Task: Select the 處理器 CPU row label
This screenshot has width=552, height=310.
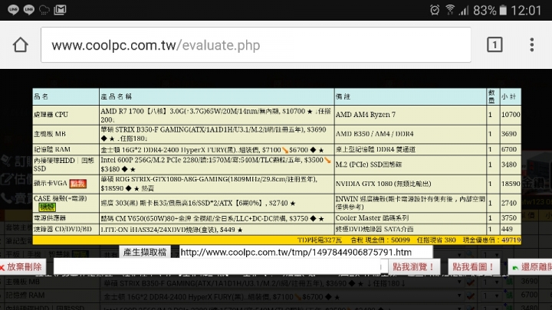Action: tap(66, 115)
